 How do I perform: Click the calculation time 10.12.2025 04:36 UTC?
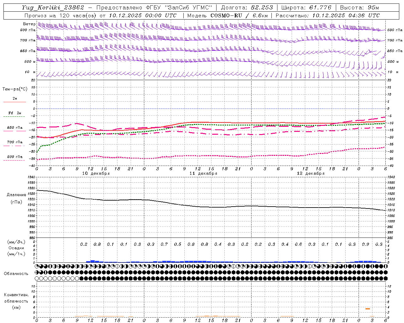[x=346, y=15]
